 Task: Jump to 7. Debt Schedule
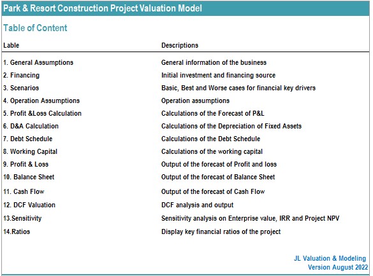[28, 139]
